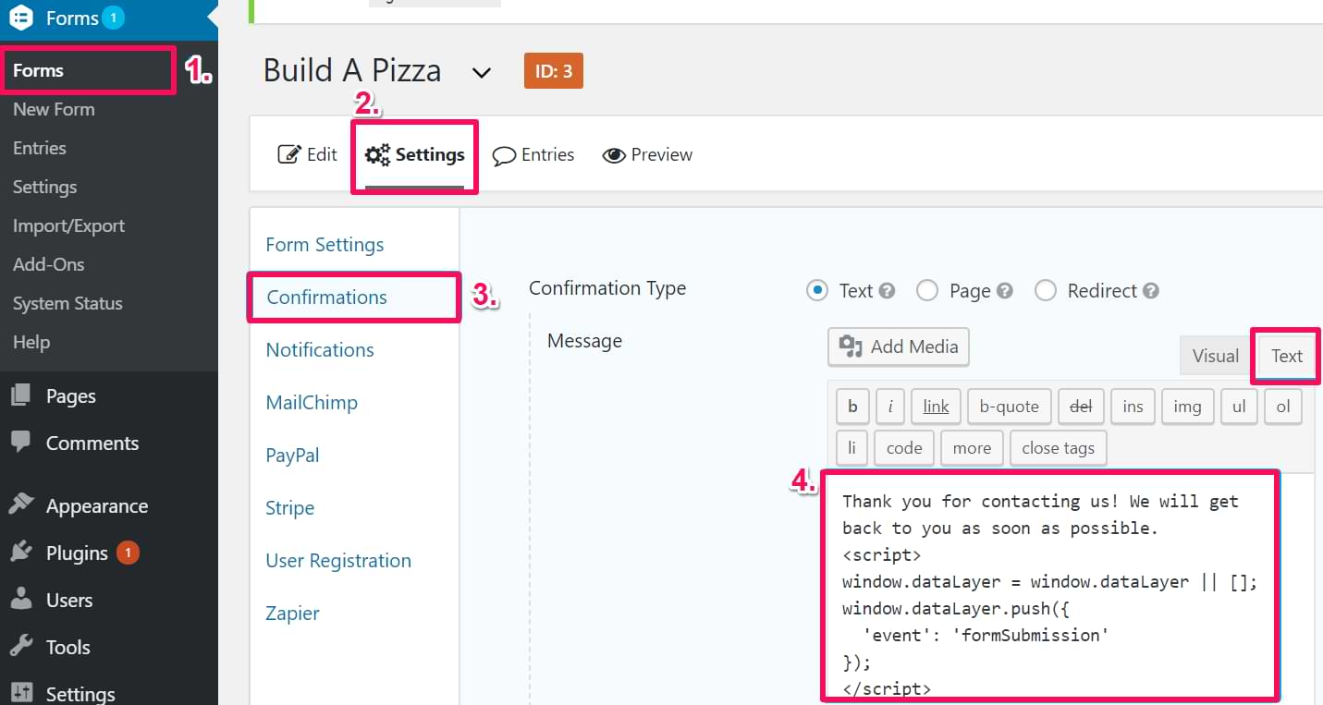The image size is (1323, 705).
Task: Select the Text confirmation type radio button
Action: [816, 291]
